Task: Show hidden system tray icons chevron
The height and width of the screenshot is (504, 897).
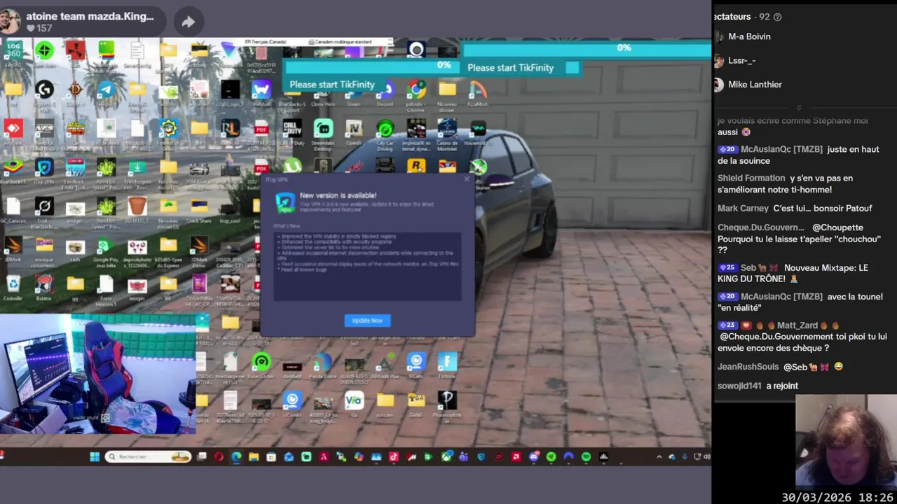Action: pos(658,457)
